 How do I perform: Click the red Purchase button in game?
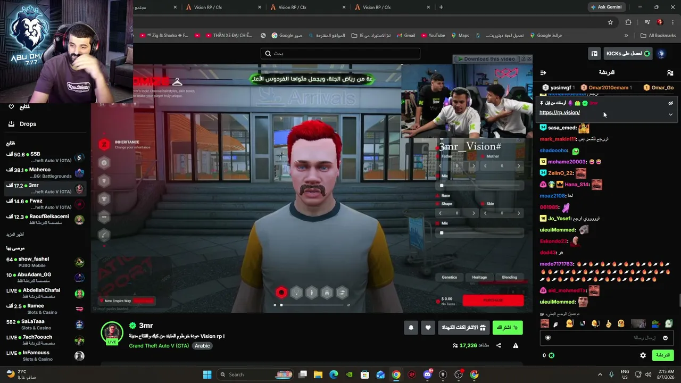(493, 301)
